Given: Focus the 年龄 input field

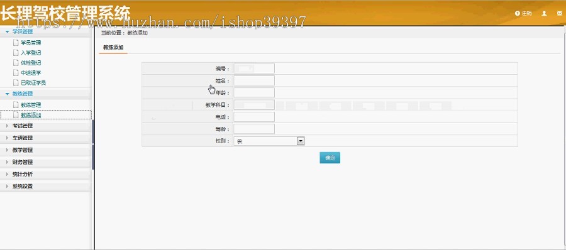Looking at the screenshot, I should [254, 93].
